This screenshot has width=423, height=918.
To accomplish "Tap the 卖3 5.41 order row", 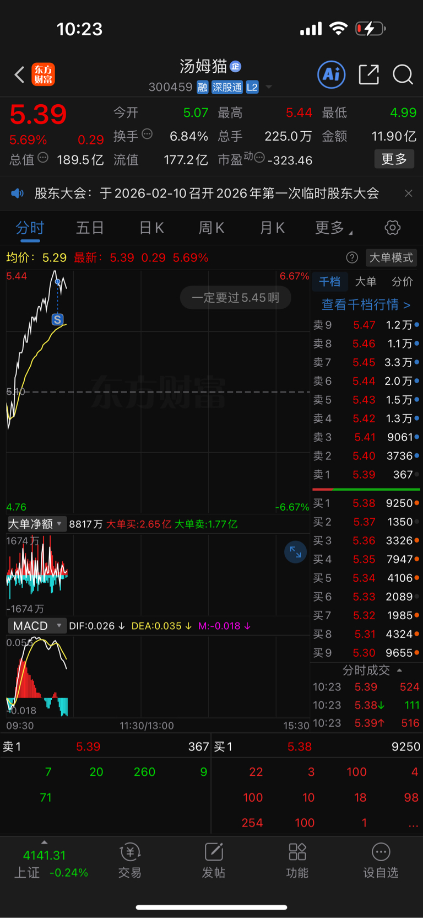I will (366, 437).
